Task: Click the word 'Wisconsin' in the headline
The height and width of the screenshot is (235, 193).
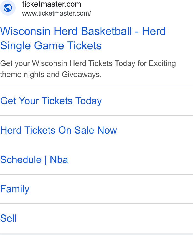Action: click(x=25, y=31)
